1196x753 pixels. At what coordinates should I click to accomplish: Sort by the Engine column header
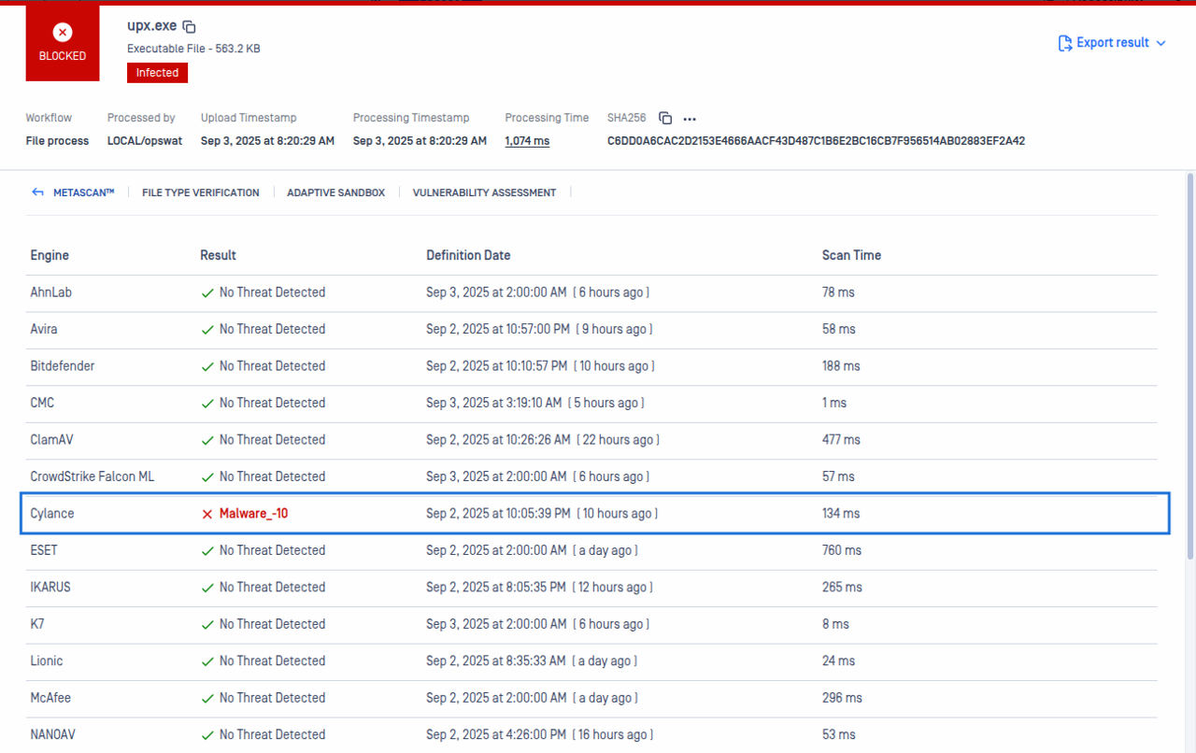50,255
